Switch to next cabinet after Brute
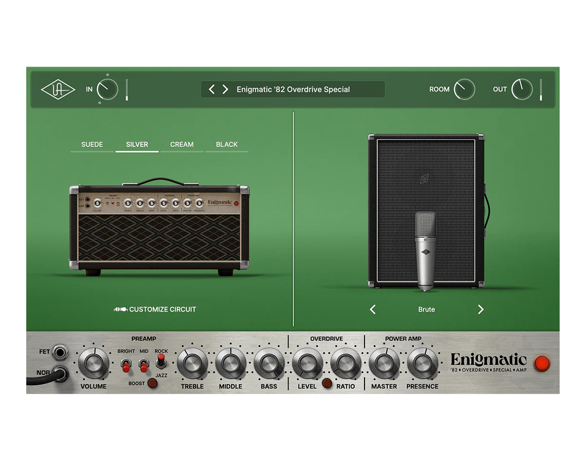This screenshot has height=458, width=584. (481, 309)
